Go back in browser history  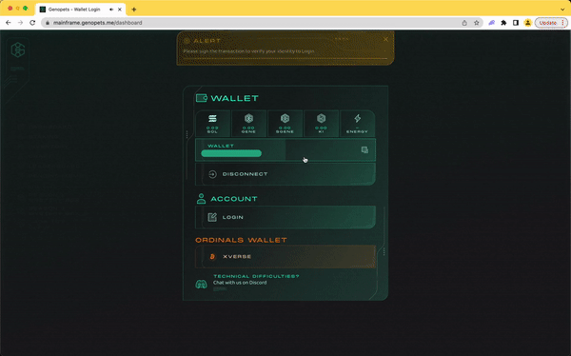pyautogui.click(x=9, y=23)
